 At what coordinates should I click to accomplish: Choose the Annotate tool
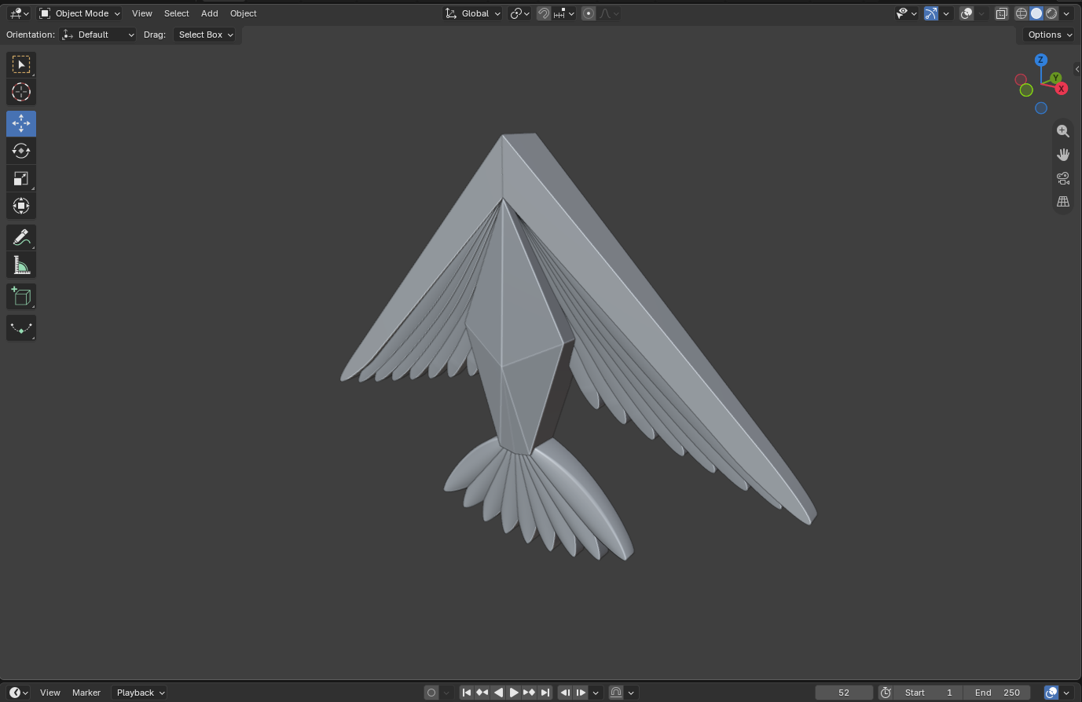pyautogui.click(x=21, y=237)
